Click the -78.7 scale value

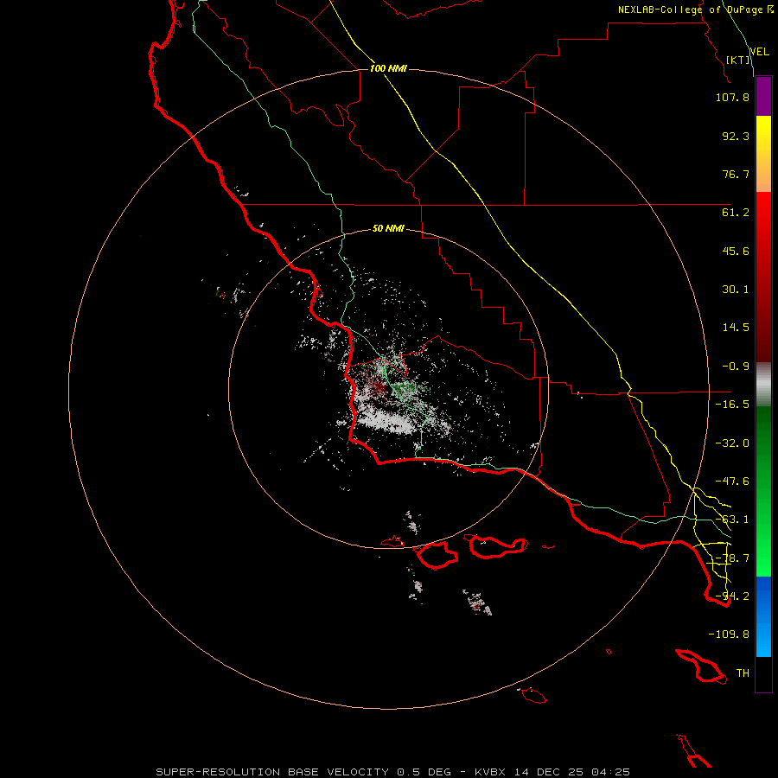[732, 558]
